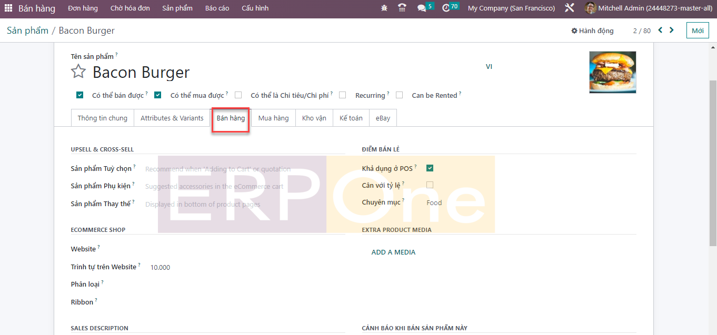The width and height of the screenshot is (717, 335).
Task: Open the messages chat icon
Action: click(421, 8)
